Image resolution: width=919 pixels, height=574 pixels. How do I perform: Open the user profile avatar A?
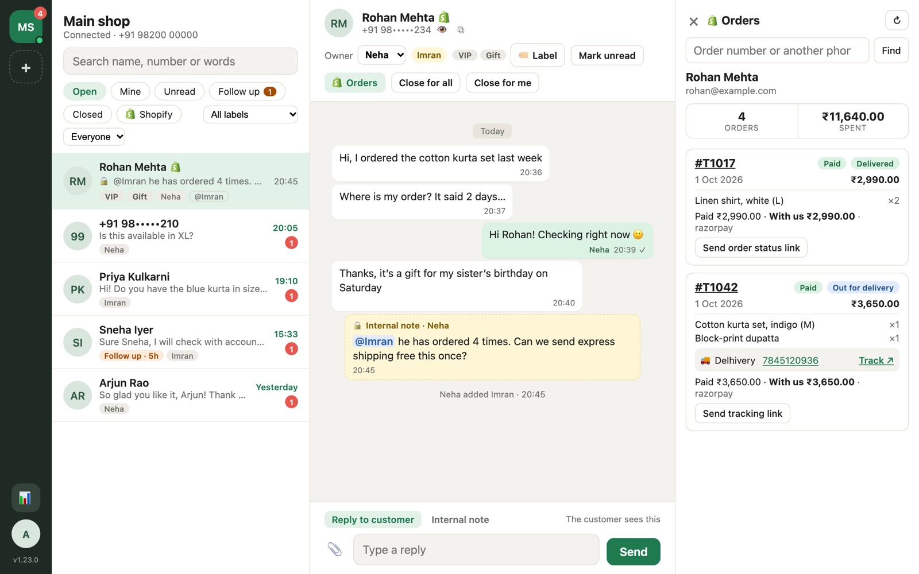pos(26,534)
